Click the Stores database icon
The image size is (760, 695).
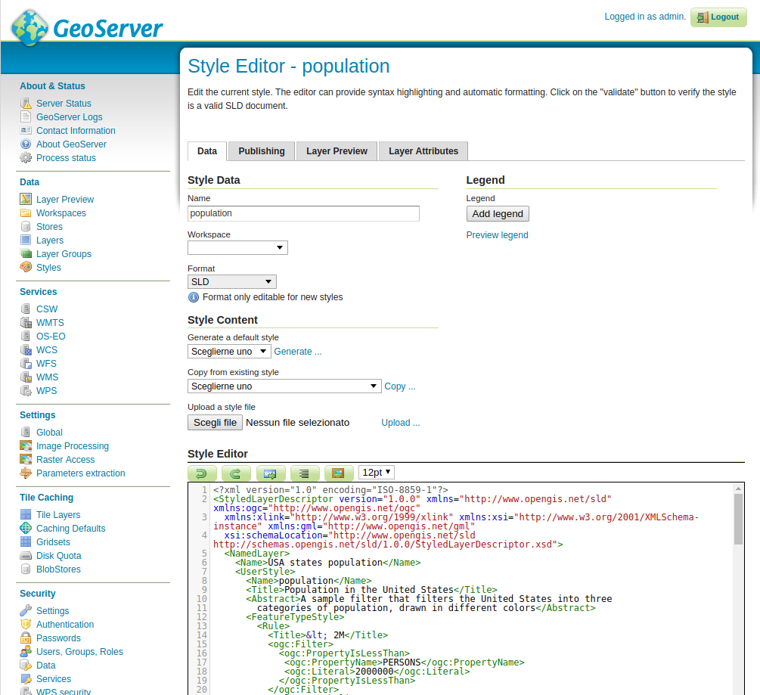[x=26, y=226]
